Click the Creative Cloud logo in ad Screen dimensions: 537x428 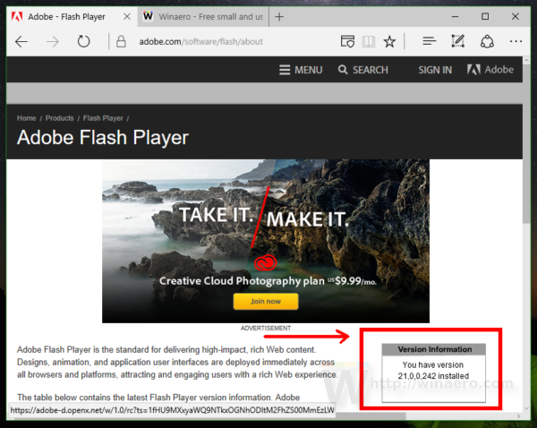265,263
